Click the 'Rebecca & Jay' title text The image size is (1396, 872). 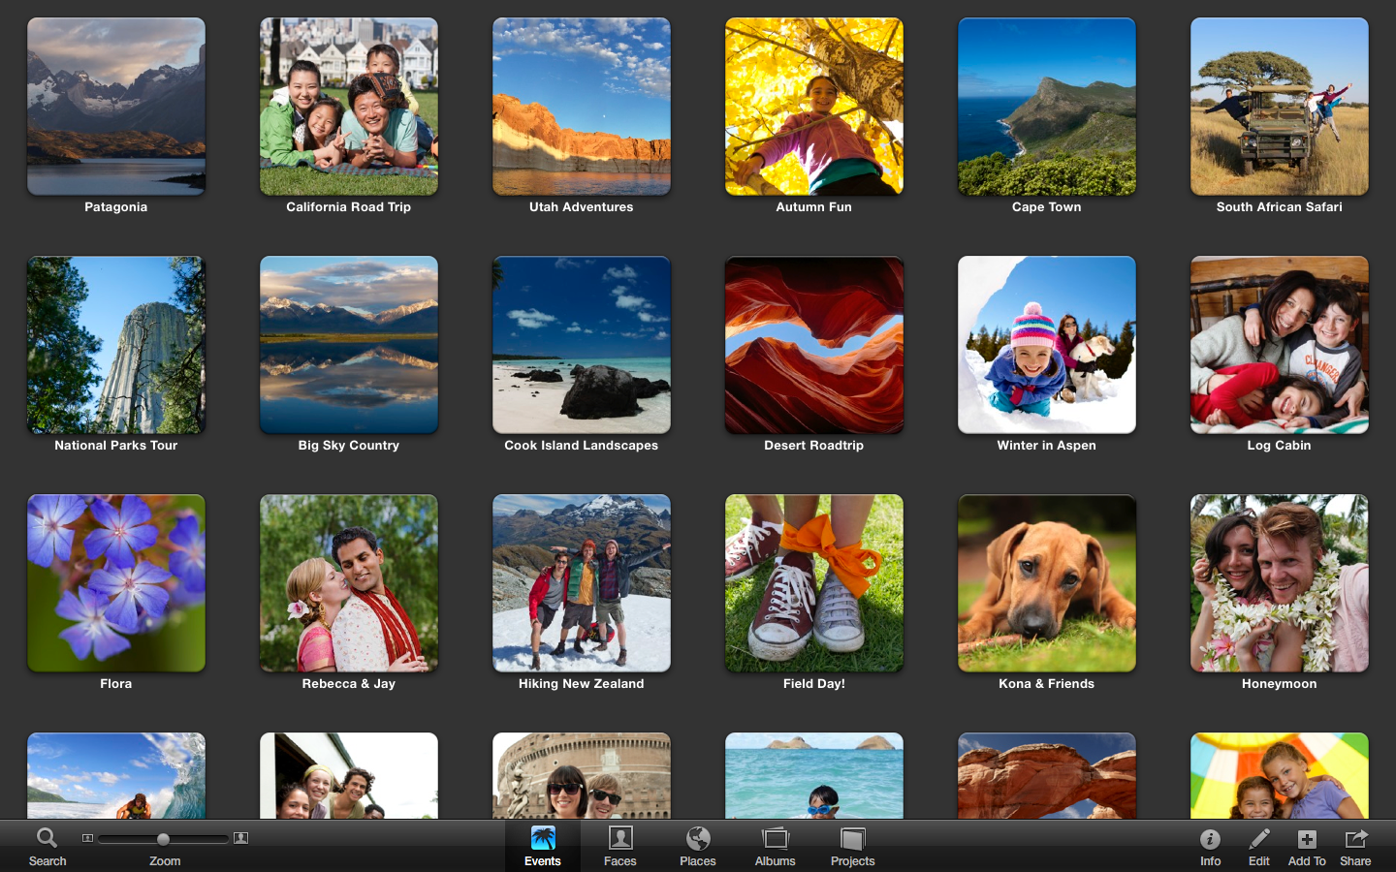point(349,684)
